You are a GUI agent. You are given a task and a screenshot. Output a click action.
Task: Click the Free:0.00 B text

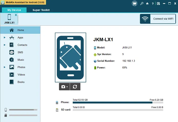(x=157, y=107)
